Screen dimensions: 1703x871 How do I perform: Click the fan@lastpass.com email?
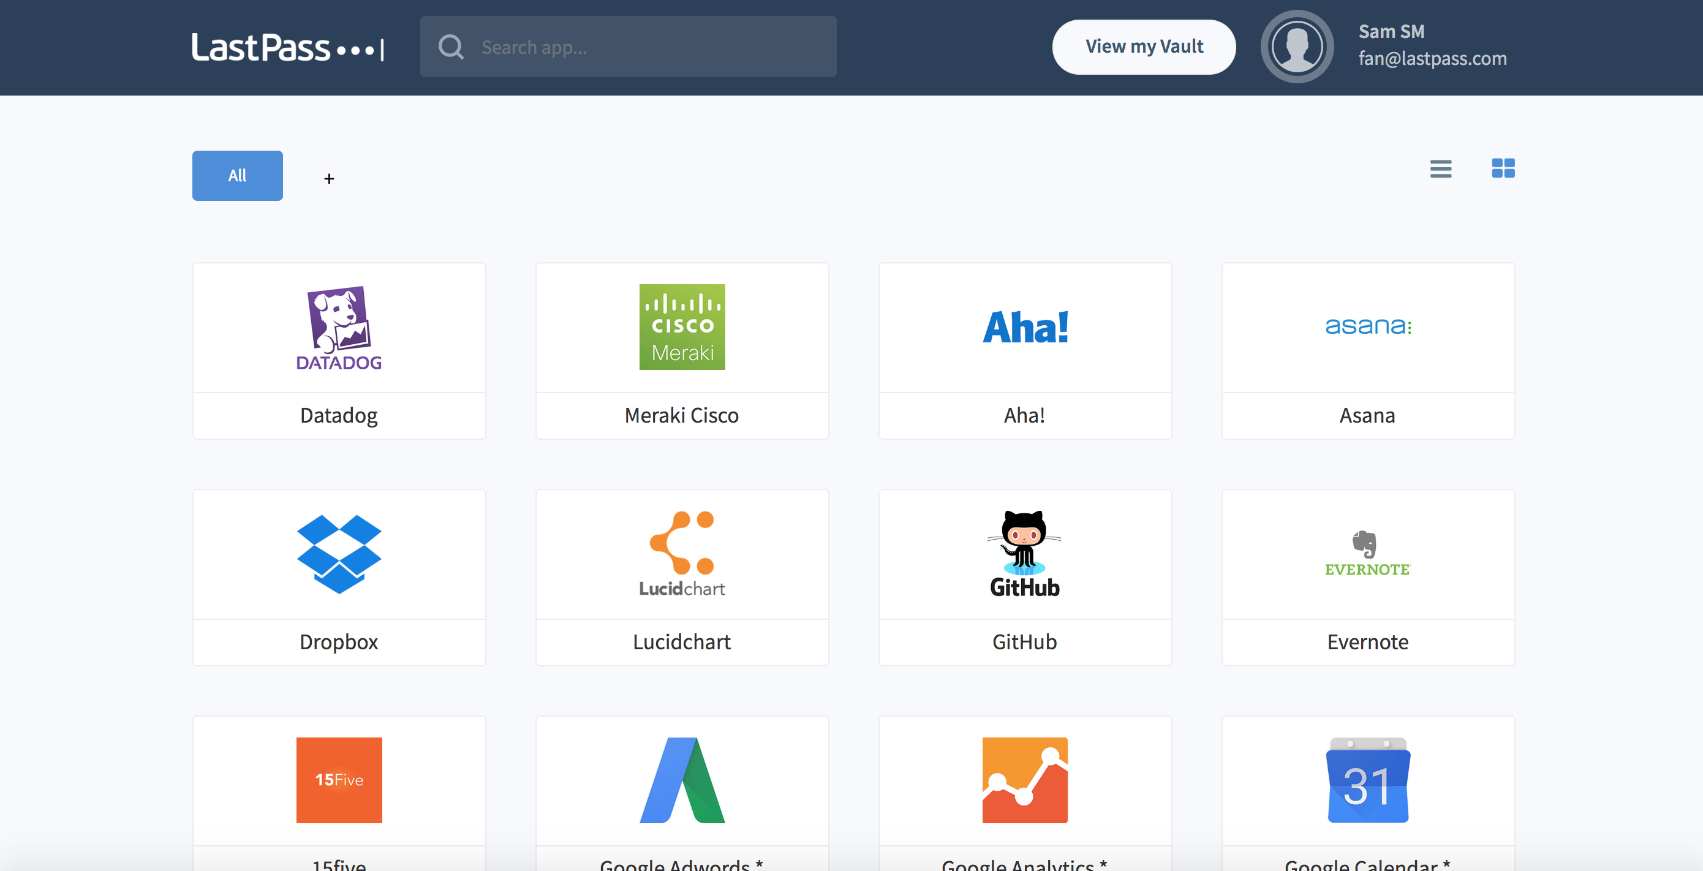coord(1433,59)
